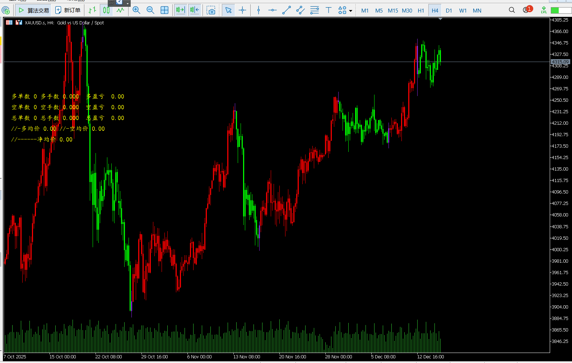Select the cursor pointer tool

[228, 10]
